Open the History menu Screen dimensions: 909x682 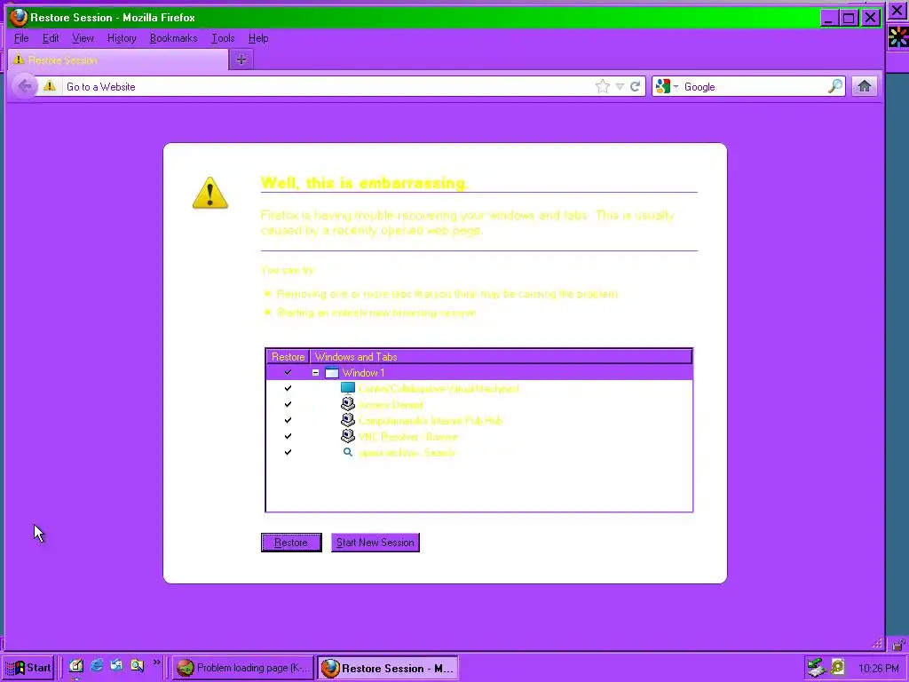pos(122,38)
